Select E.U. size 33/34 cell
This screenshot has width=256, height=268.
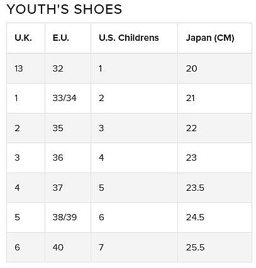(68, 98)
